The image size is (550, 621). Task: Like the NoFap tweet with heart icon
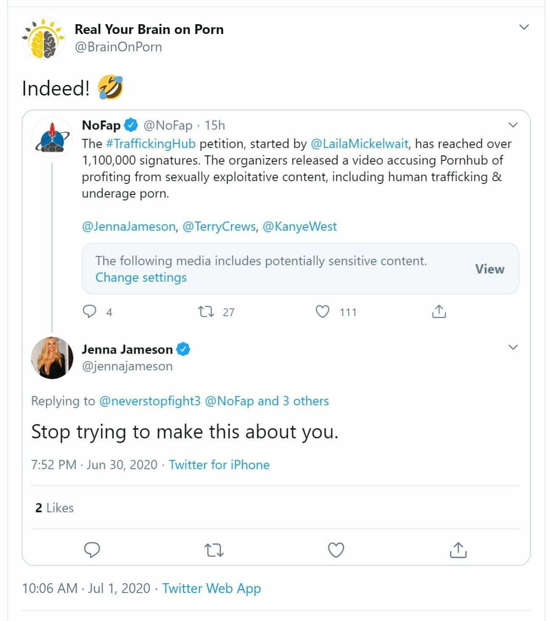323,312
